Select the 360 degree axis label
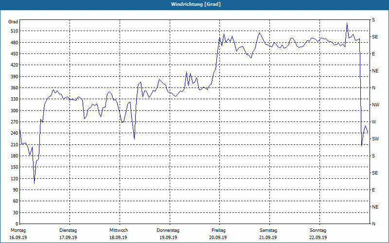The width and height of the screenshot is (389, 243). (x=14, y=88)
